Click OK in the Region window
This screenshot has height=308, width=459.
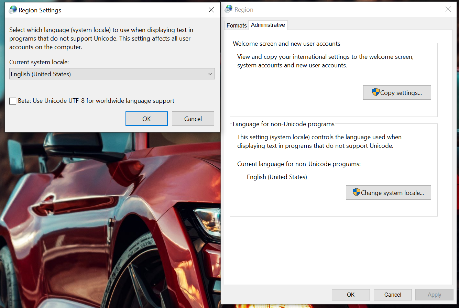(x=351, y=295)
